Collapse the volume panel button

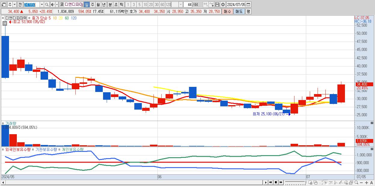tap(372, 123)
